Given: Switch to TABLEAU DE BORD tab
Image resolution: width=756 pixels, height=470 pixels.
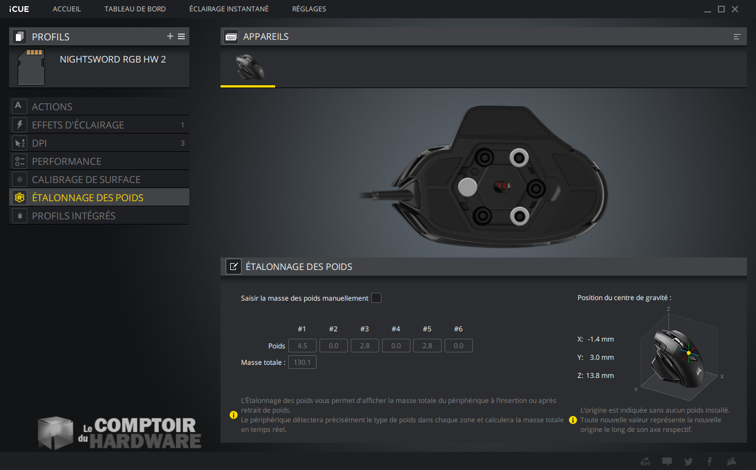Looking at the screenshot, I should coord(135,9).
